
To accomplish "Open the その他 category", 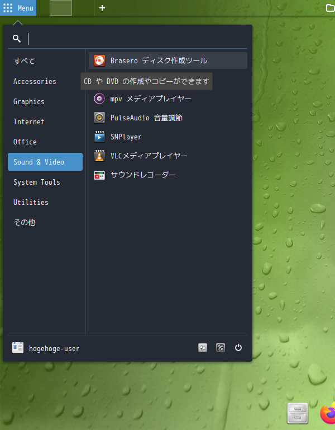I will point(45,222).
